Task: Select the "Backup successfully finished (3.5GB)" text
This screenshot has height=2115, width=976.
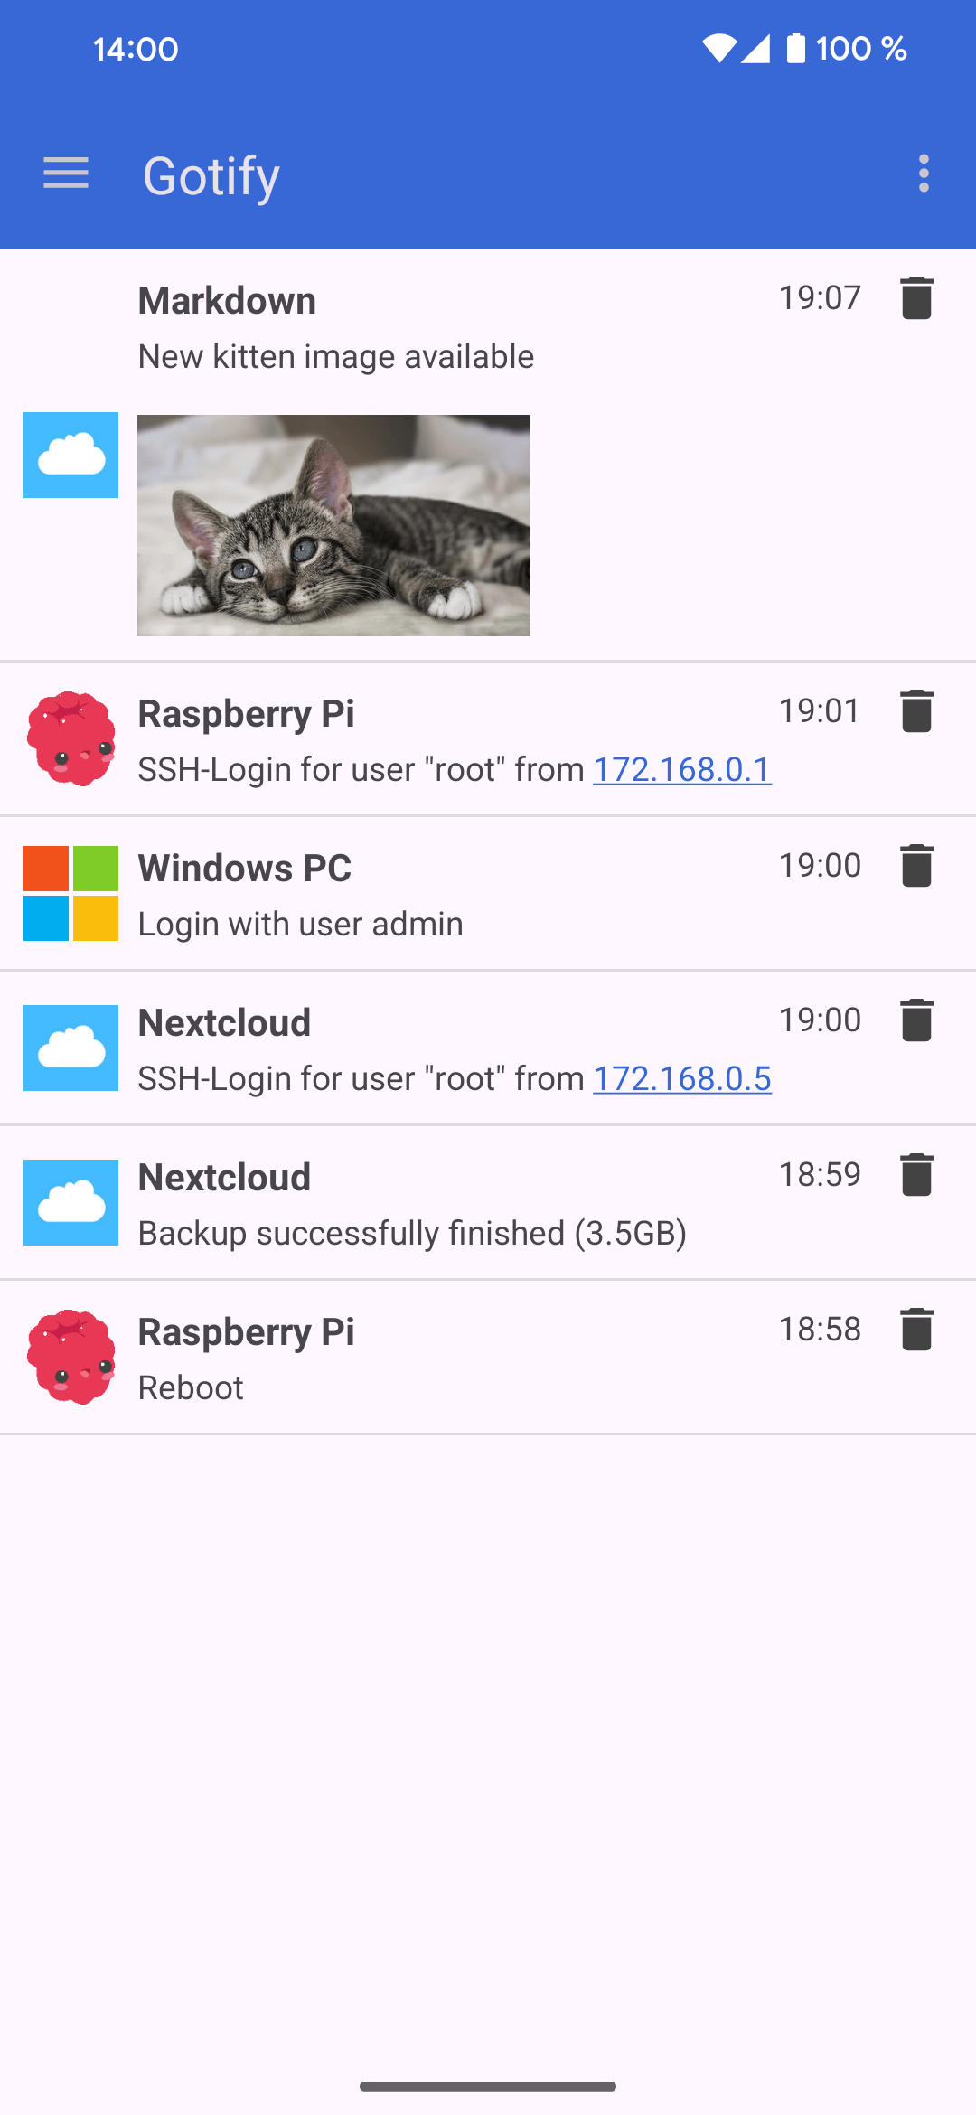Action: 412,1234
